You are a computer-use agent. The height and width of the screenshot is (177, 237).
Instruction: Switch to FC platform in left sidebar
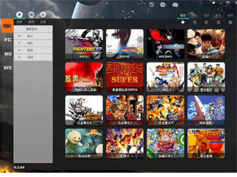pyautogui.click(x=8, y=40)
